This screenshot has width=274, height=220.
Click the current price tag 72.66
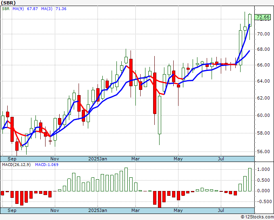point(263,17)
